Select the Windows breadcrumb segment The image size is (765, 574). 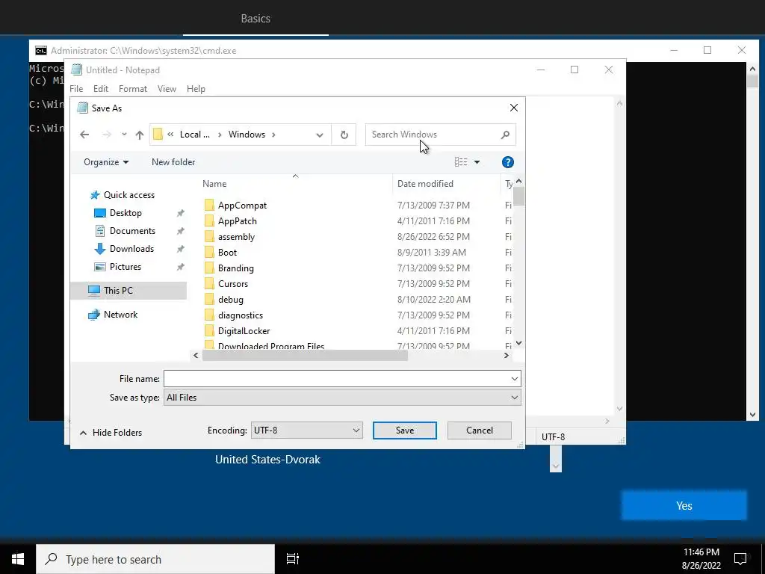click(x=247, y=135)
